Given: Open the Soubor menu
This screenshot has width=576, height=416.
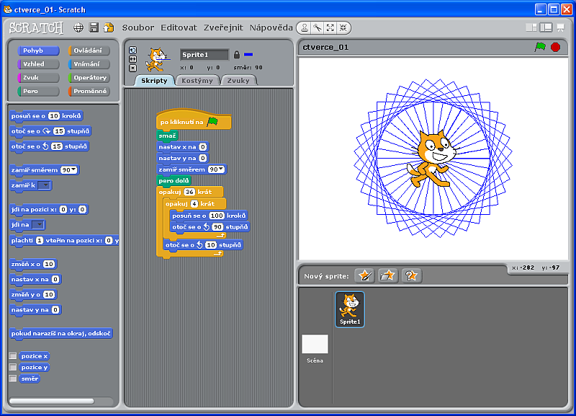Looking at the screenshot, I should coord(138,27).
